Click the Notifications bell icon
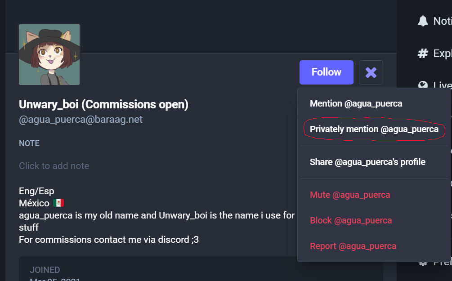 point(423,21)
